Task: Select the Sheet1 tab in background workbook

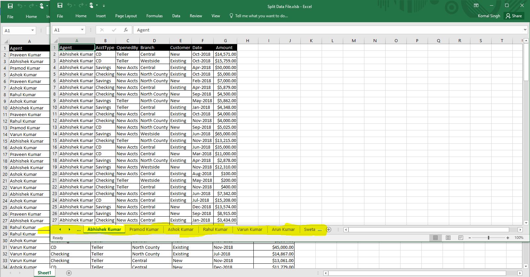Action: 44,273
